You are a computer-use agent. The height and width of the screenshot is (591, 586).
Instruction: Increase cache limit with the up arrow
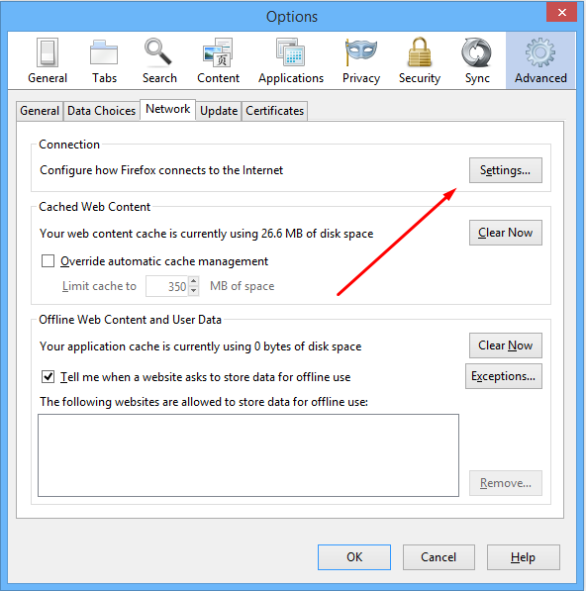[194, 281]
